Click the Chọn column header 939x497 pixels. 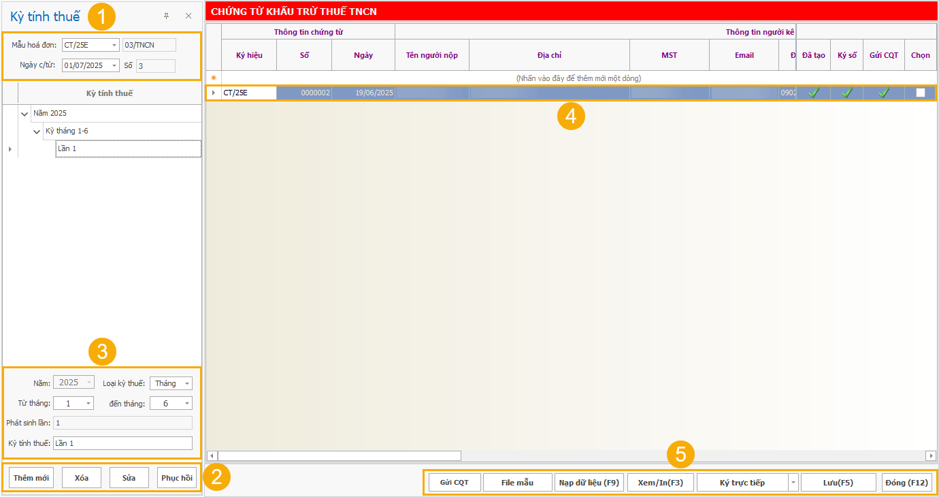tap(921, 55)
